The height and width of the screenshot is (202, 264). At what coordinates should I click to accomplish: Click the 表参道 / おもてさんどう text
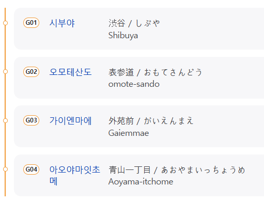click(x=155, y=72)
